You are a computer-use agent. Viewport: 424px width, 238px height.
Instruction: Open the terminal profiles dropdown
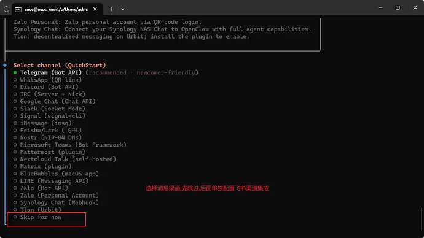coord(123,9)
